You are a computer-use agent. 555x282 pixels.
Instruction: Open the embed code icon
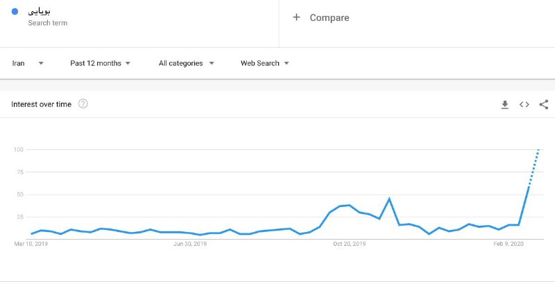click(524, 104)
